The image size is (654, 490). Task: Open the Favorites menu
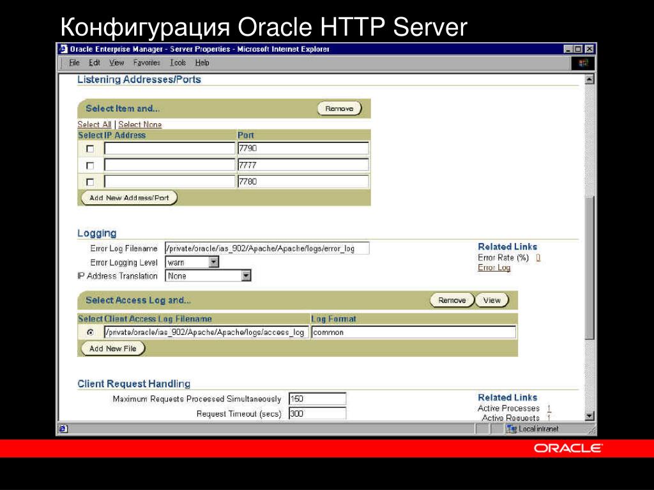point(146,63)
